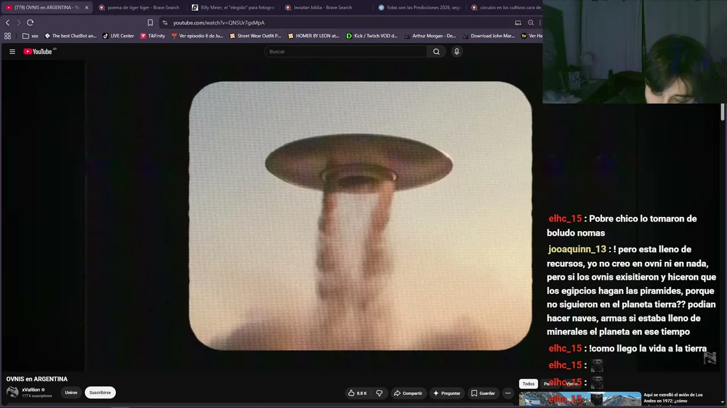Click the page vertical scrollbar thumb
This screenshot has width=727, height=408.
click(x=722, y=112)
